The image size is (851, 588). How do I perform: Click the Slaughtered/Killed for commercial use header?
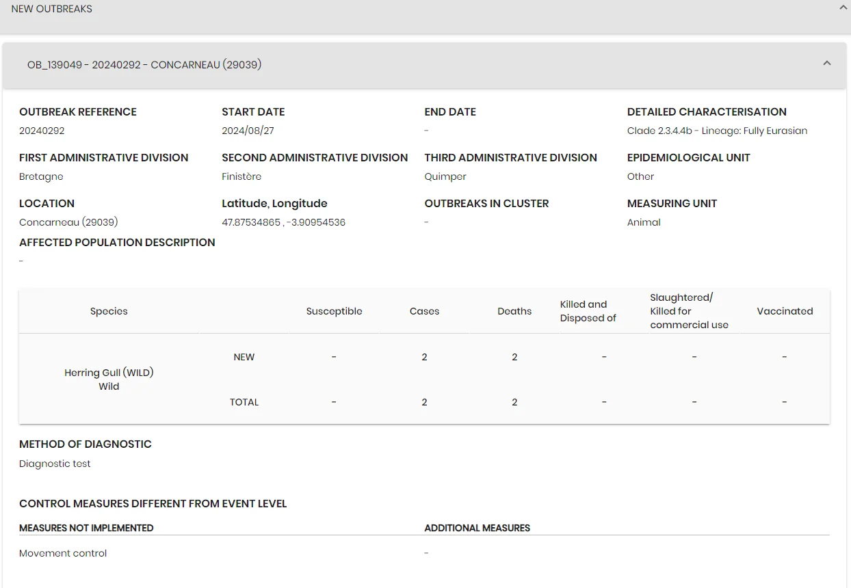pyautogui.click(x=689, y=311)
